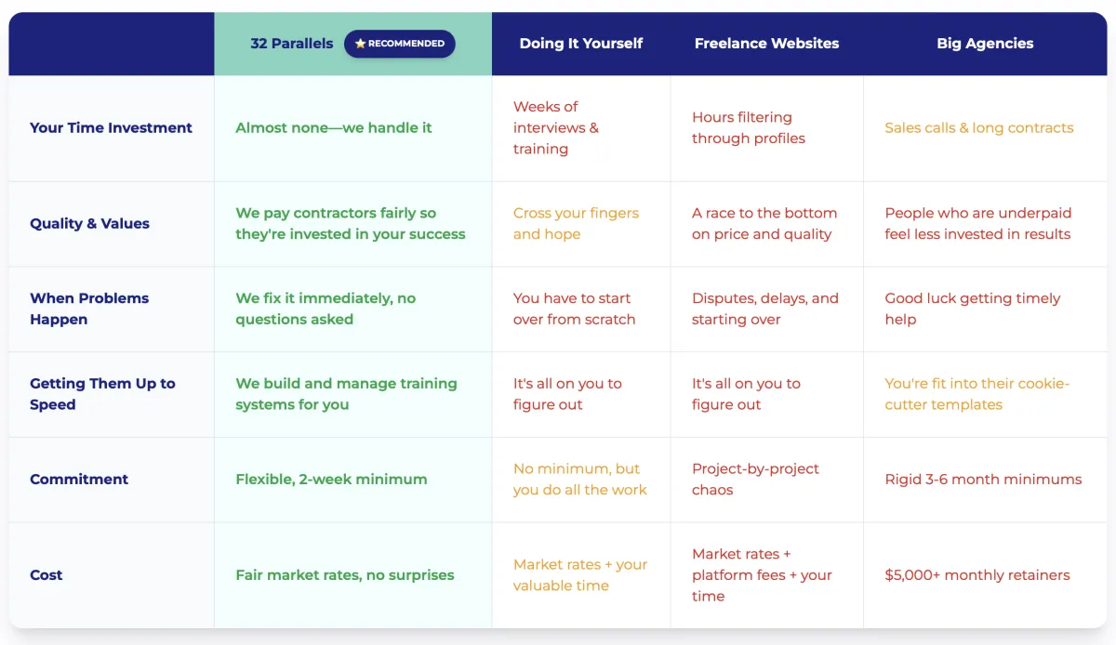Select the Big Agencies column header

click(985, 44)
